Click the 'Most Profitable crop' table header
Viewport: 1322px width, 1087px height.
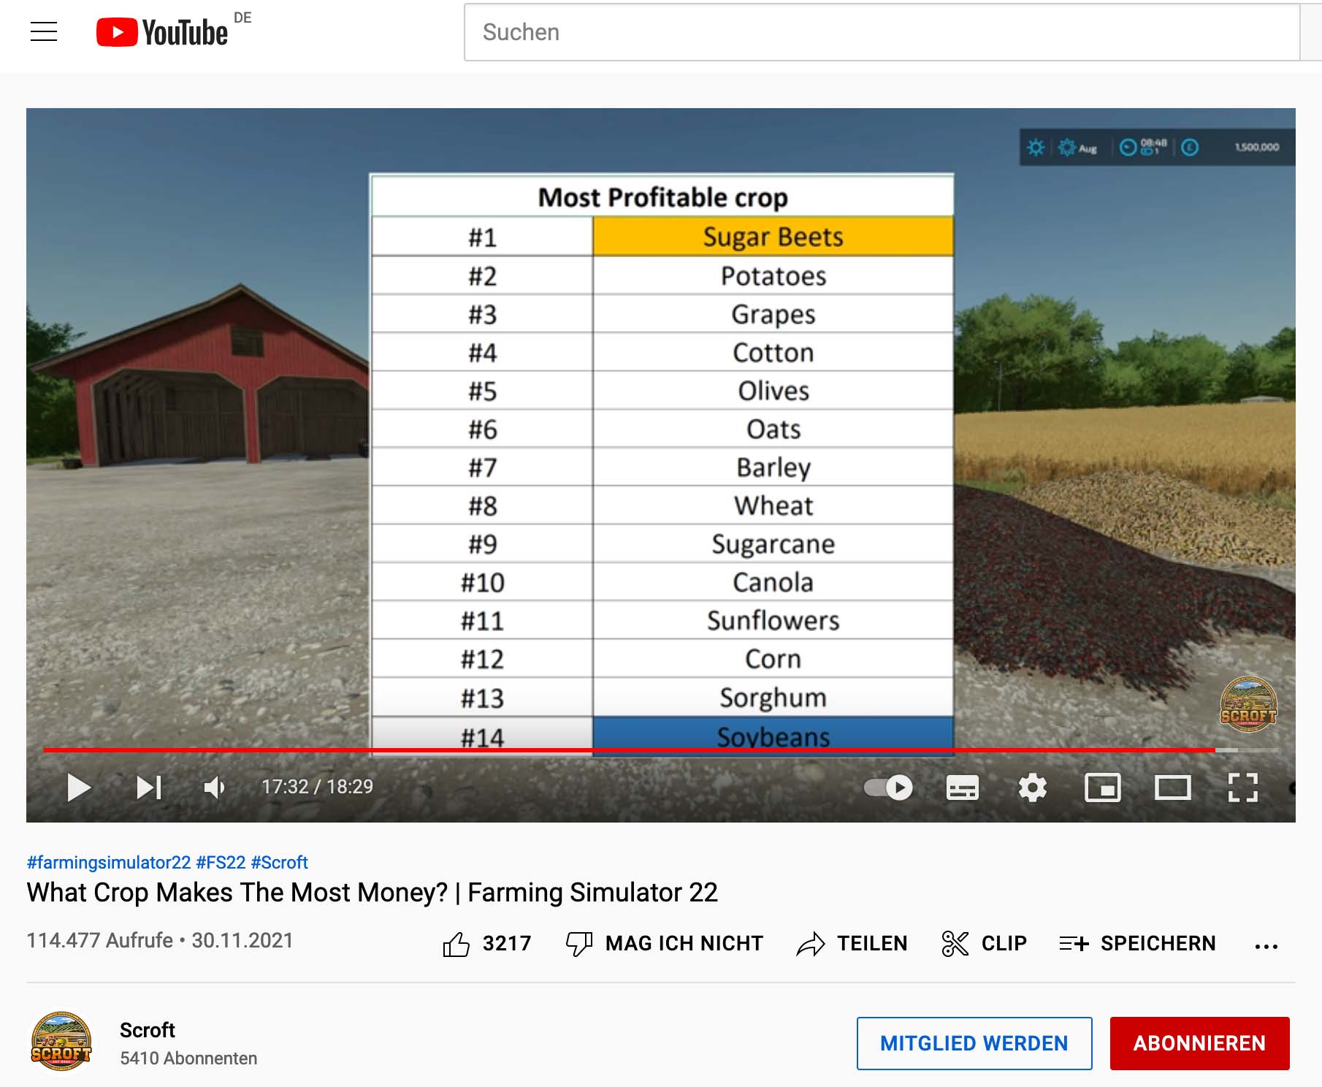662,197
